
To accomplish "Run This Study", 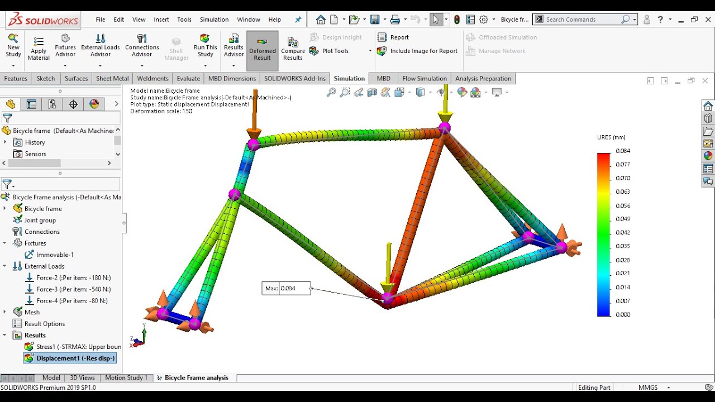I will (206, 46).
